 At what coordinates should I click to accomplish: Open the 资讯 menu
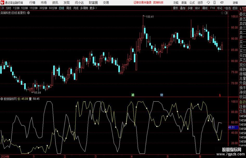point(55,3)
